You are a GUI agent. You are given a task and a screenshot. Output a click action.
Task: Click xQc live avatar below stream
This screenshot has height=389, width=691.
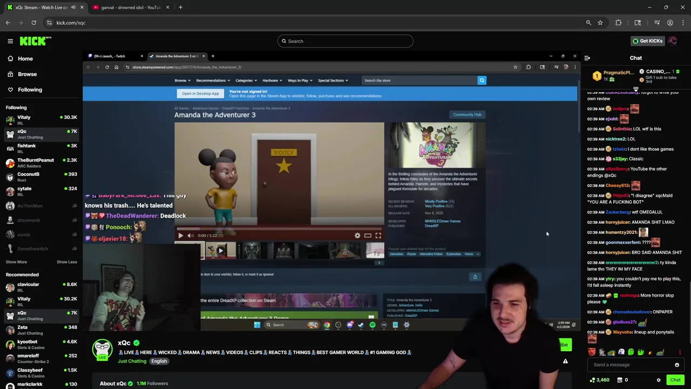102,350
